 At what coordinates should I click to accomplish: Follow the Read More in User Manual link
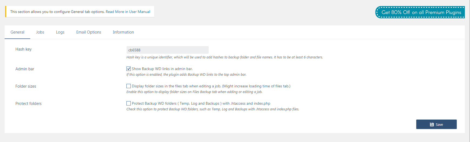click(128, 12)
